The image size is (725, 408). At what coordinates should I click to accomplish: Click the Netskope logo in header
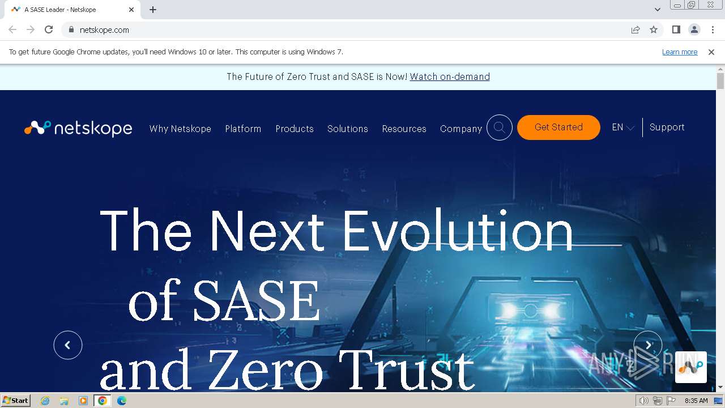(x=78, y=129)
